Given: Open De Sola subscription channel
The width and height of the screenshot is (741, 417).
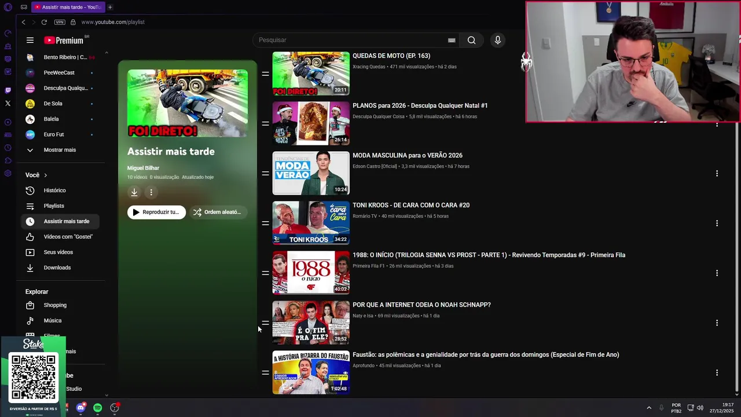Looking at the screenshot, I should click(60, 104).
